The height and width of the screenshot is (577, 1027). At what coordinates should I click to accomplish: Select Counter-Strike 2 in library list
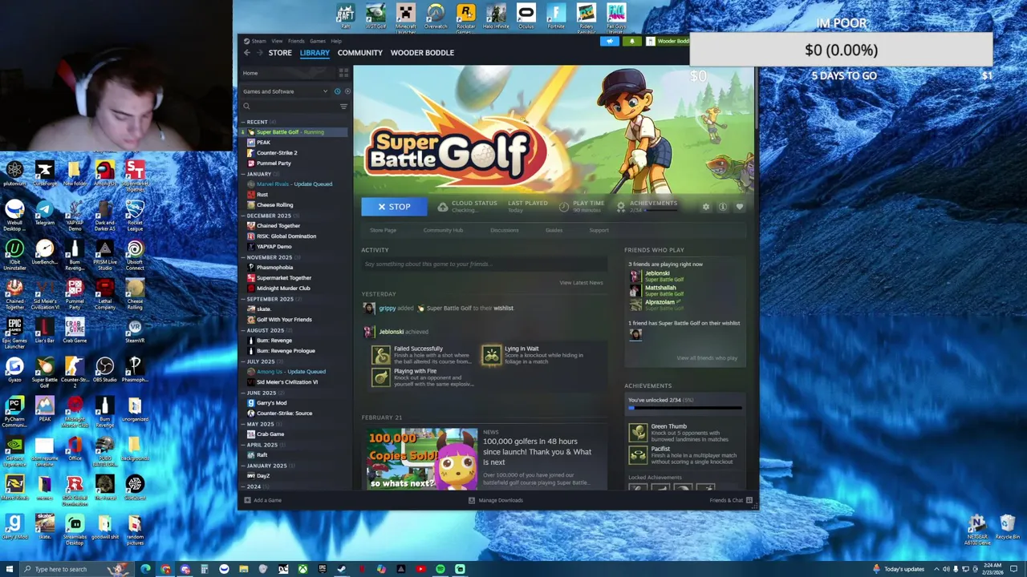277,152
